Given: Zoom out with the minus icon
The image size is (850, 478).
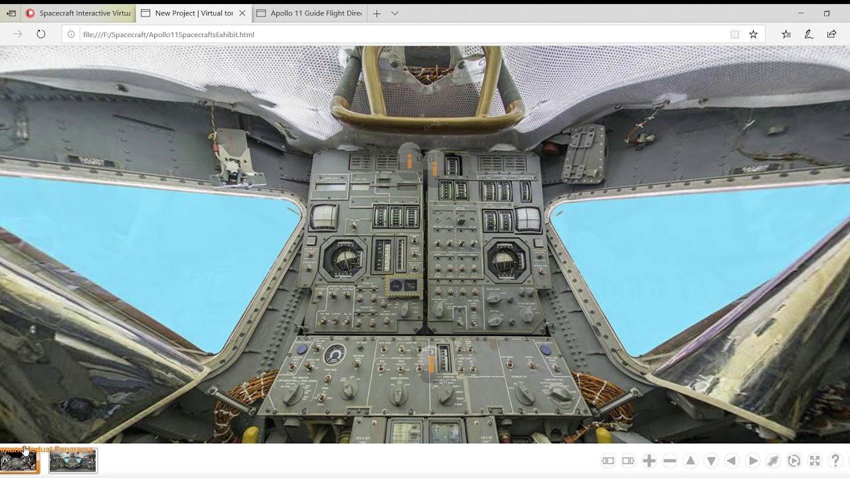Looking at the screenshot, I should pyautogui.click(x=669, y=461).
